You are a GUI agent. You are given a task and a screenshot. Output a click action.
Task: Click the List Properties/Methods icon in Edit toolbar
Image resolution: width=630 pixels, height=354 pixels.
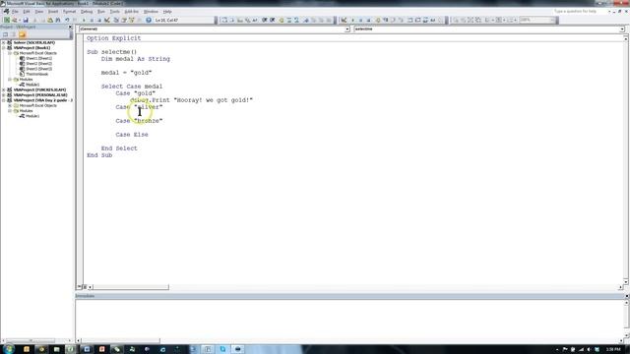[224, 20]
